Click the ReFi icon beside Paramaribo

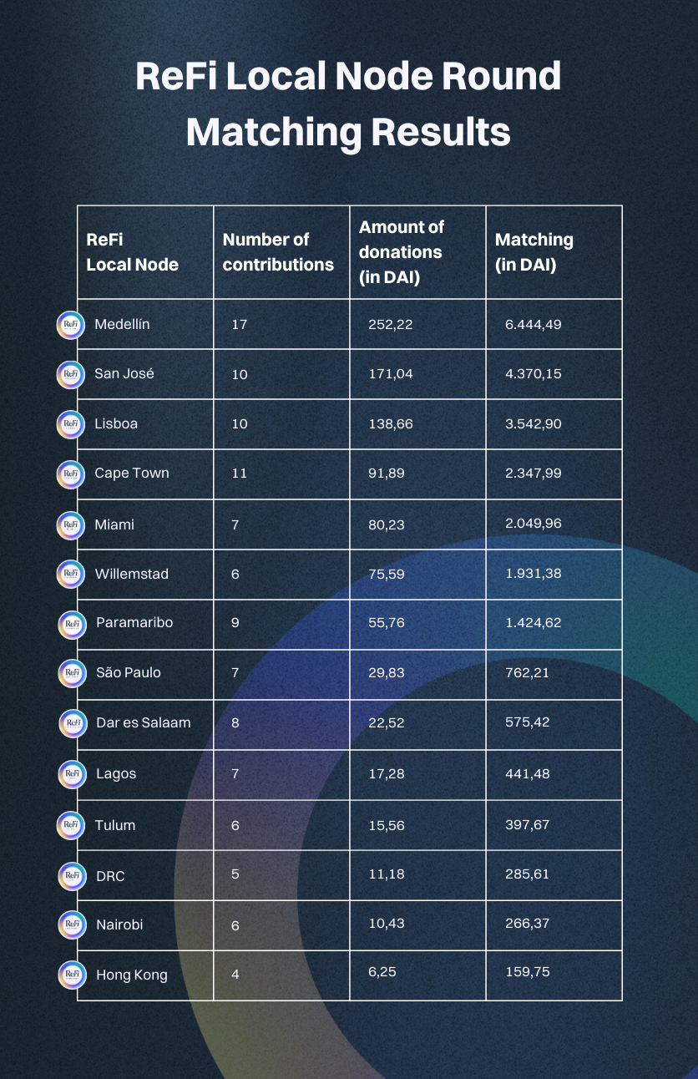[73, 624]
